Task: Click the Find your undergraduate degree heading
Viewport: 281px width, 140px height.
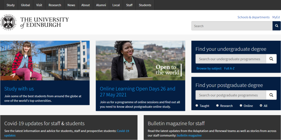Action: click(231, 49)
